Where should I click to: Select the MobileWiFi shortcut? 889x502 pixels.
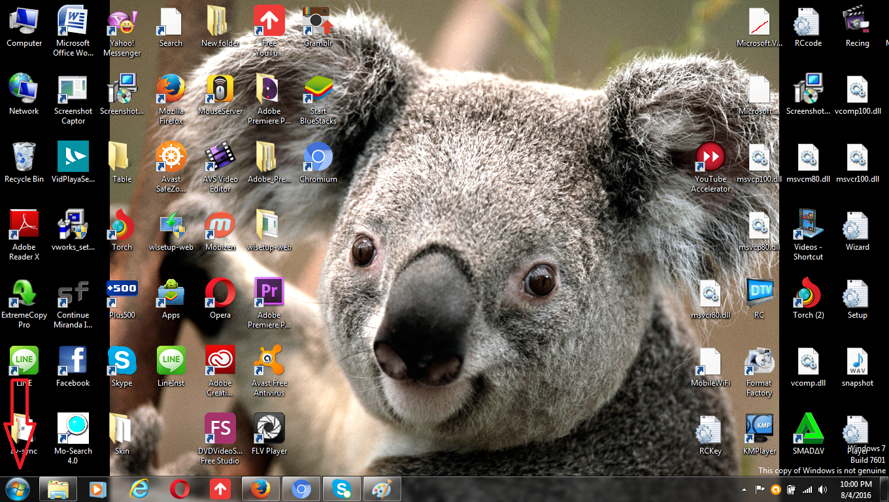click(x=711, y=367)
